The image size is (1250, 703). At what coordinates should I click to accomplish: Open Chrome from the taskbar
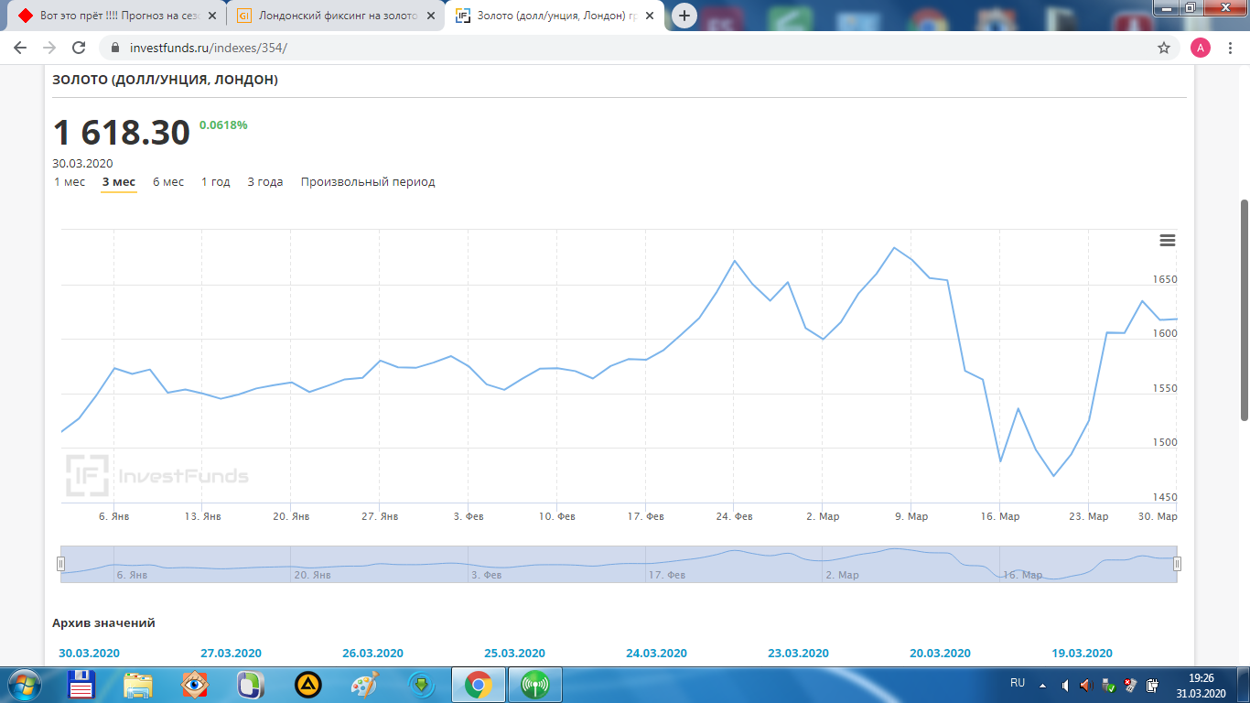pyautogui.click(x=478, y=685)
